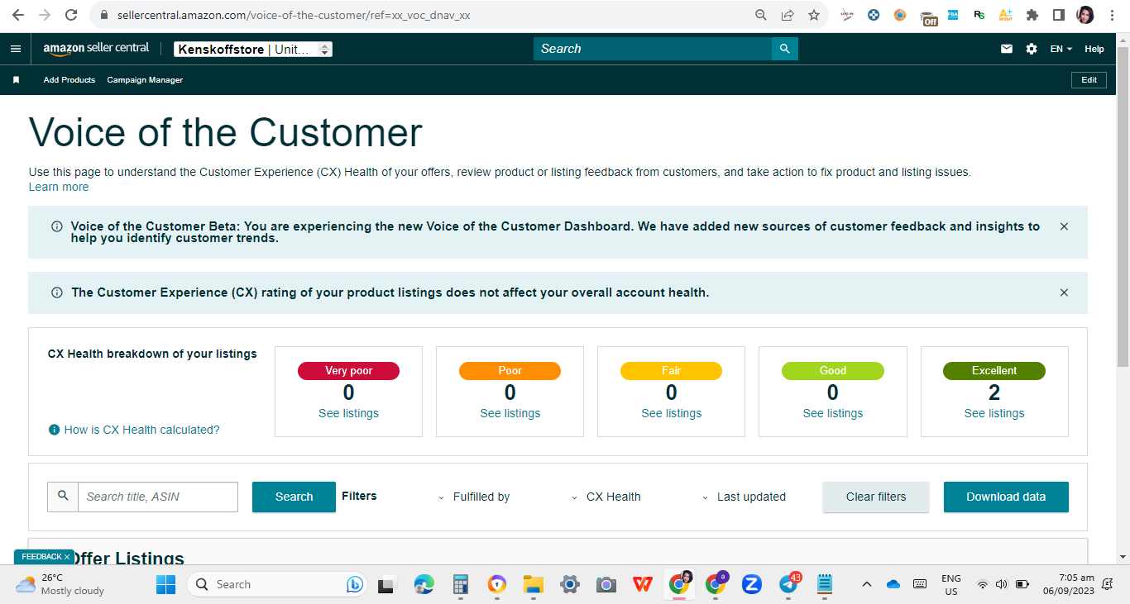Bookmark this page with the star icon

click(814, 15)
